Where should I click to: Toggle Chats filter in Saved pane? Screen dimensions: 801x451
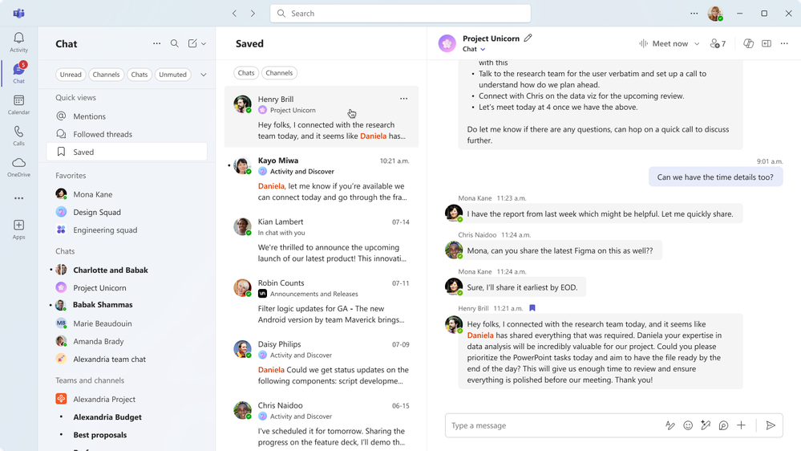click(x=245, y=73)
